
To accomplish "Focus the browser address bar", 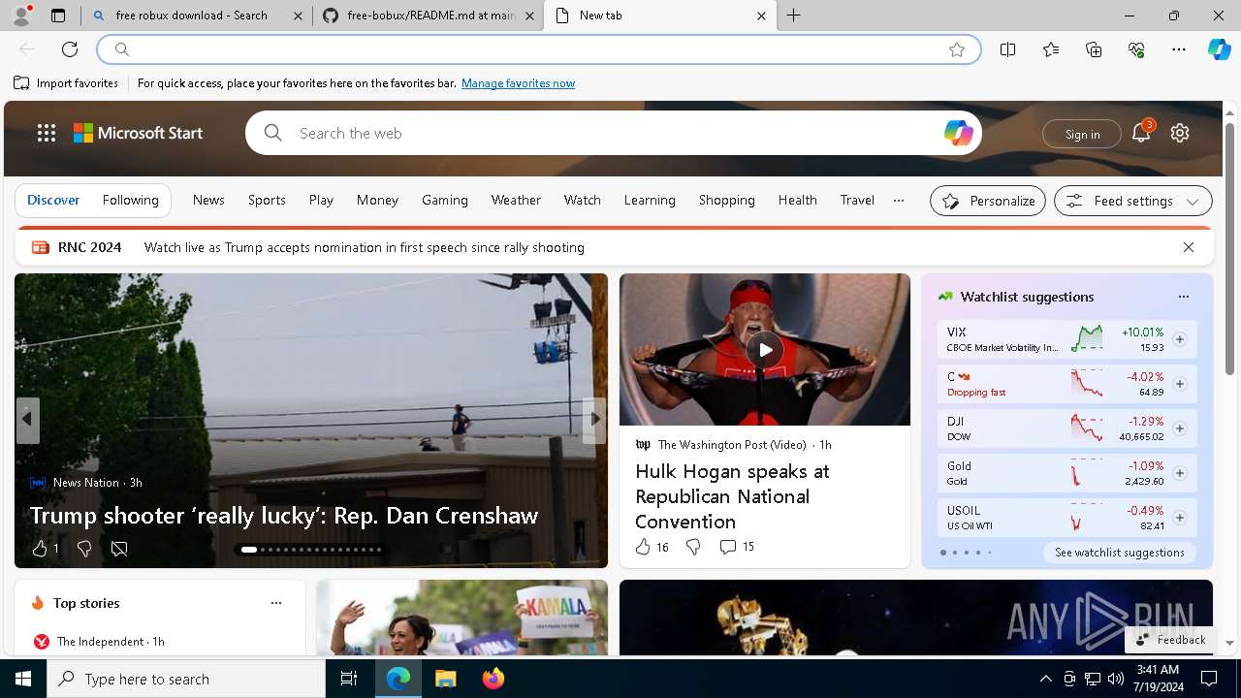I will 538,49.
